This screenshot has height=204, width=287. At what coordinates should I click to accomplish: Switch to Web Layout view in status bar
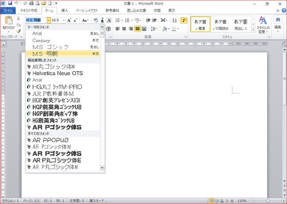222,201
